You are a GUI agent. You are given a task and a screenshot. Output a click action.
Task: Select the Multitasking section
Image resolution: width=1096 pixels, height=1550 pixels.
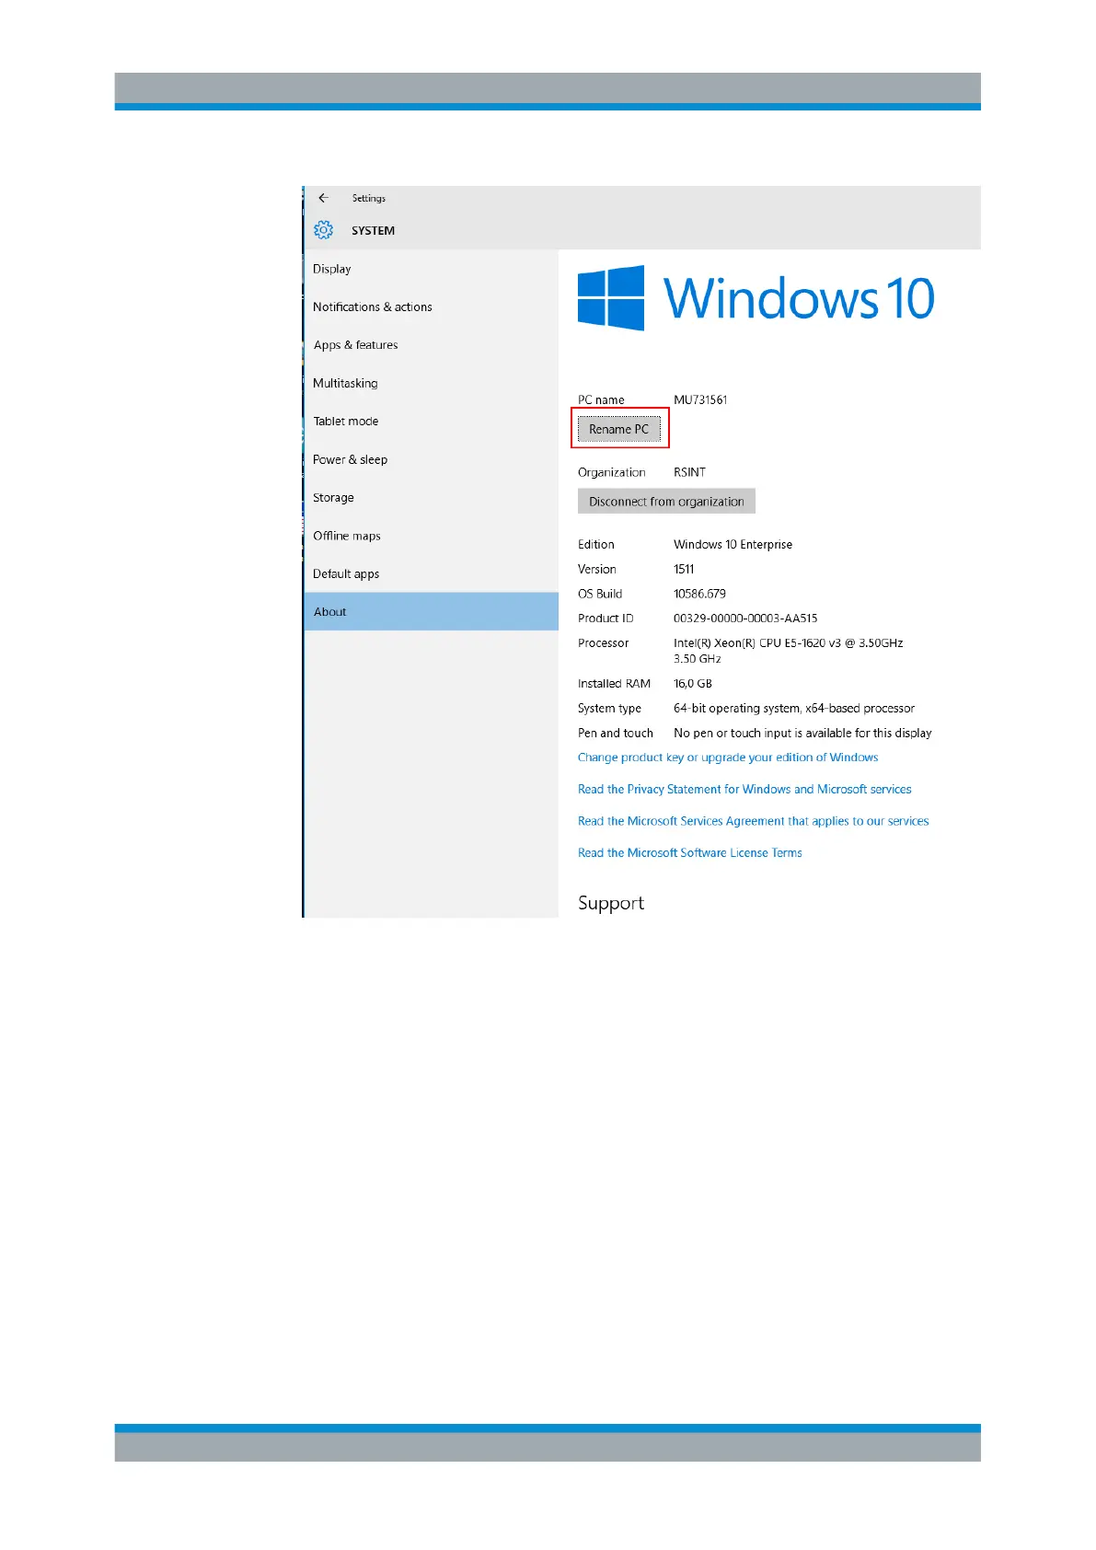point(431,383)
